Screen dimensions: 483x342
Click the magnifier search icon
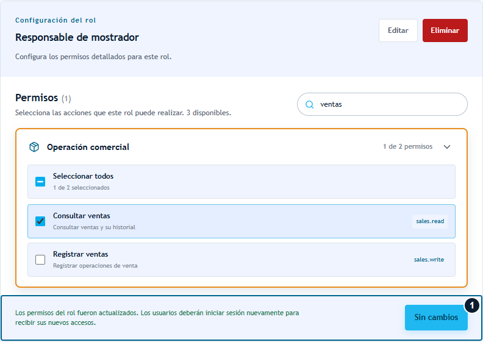tap(309, 105)
